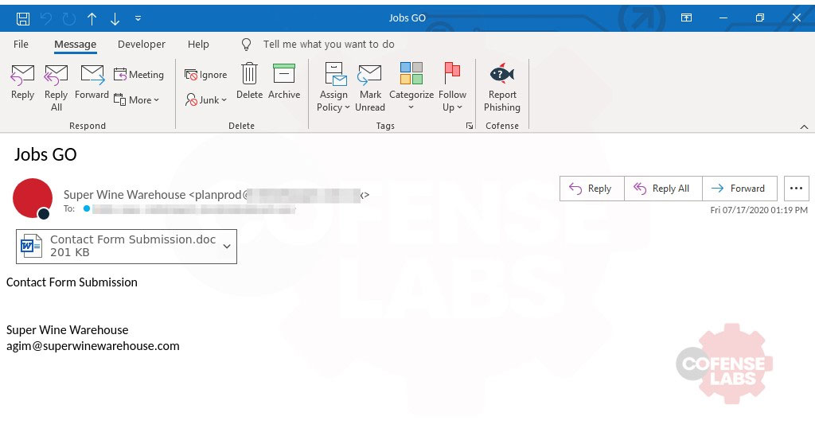Viewport: 815px width, 428px height.
Task: Click Reply All in the message header
Action: 663,189
